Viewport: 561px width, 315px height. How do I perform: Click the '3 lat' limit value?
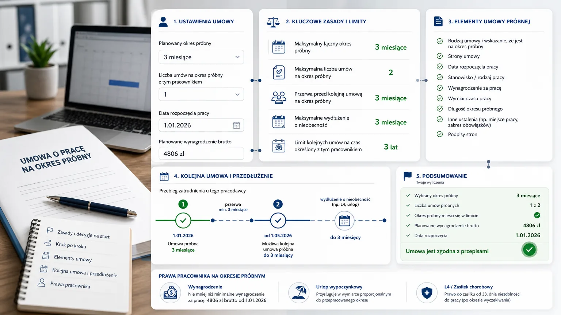(x=390, y=147)
